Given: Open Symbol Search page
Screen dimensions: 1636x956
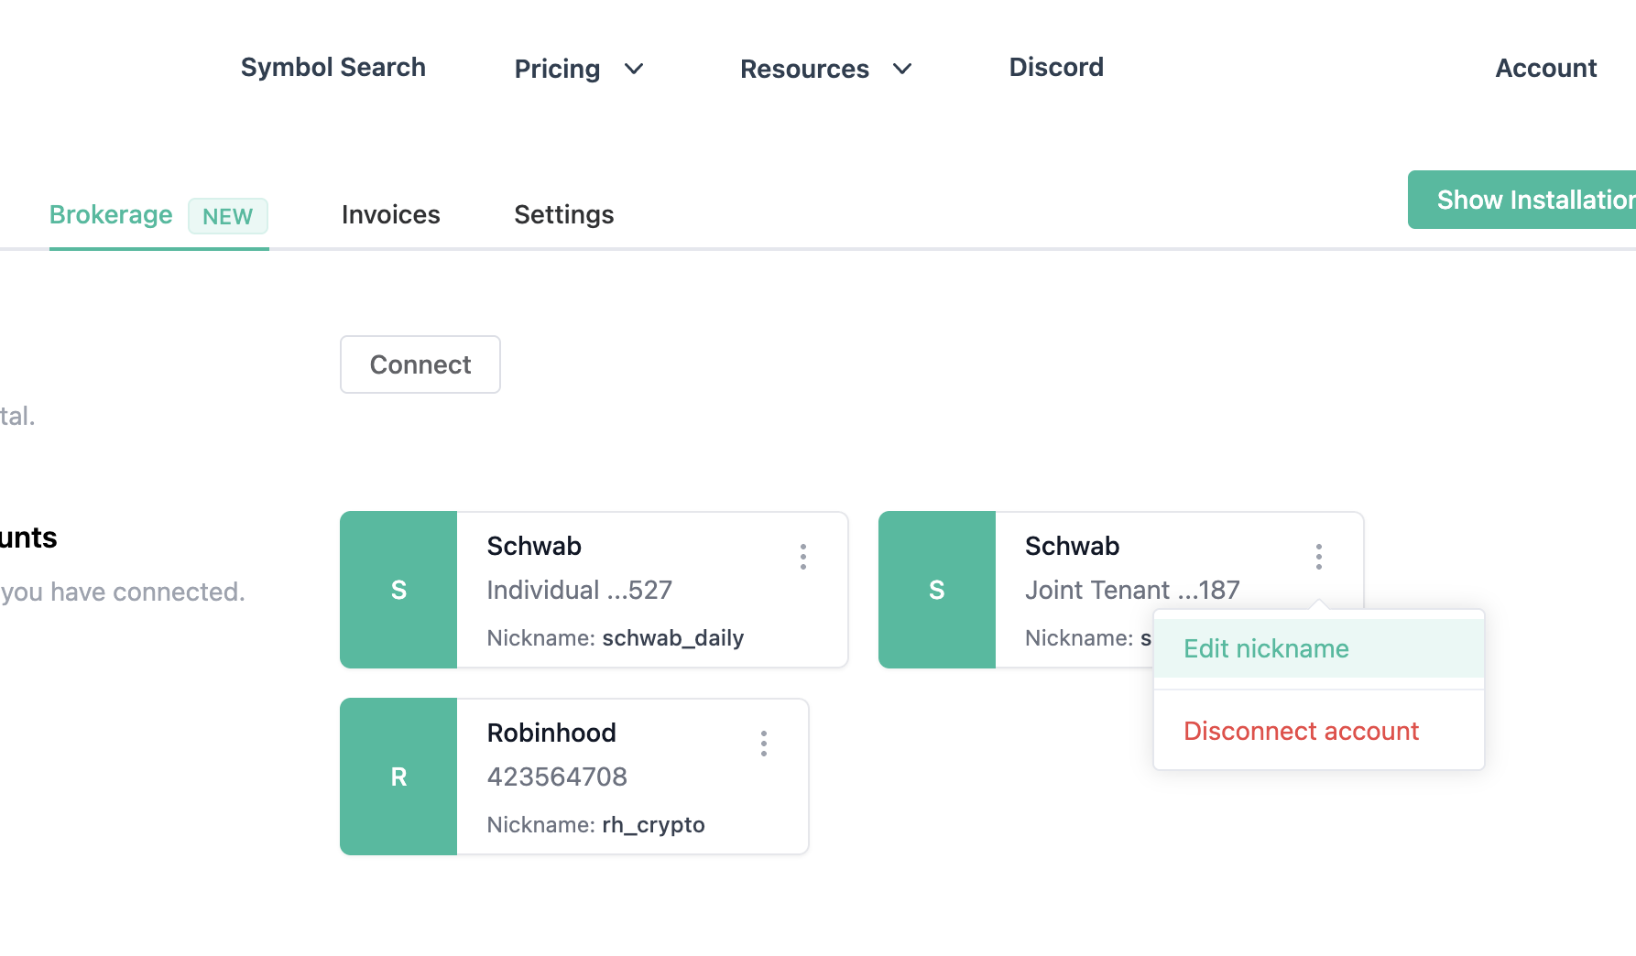Looking at the screenshot, I should (x=333, y=67).
